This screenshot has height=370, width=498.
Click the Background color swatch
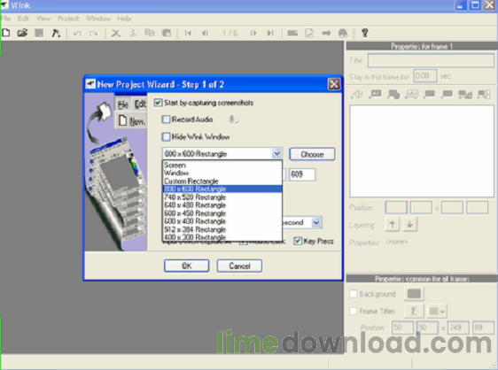[x=414, y=294]
